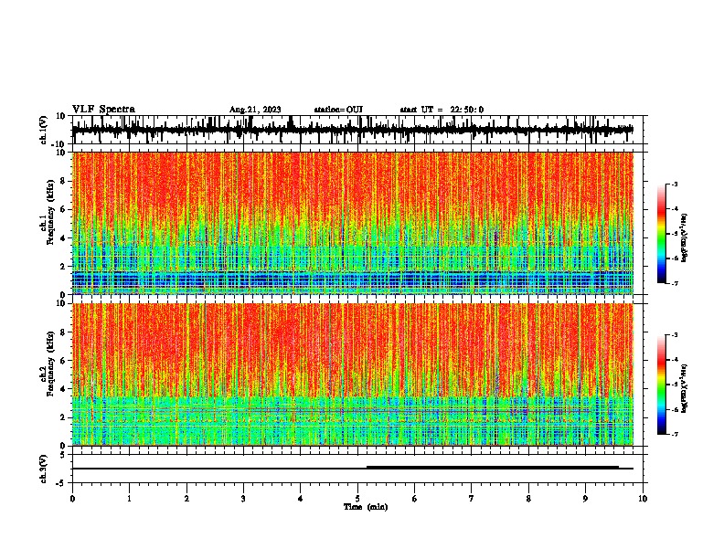724x559 pixels.
Task: Click the ch.2 spectrogram panel
Action: coord(353,374)
